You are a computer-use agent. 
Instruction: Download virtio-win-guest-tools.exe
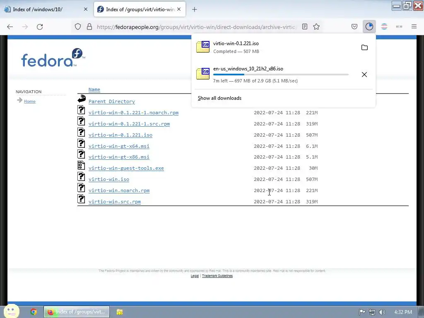click(x=126, y=168)
